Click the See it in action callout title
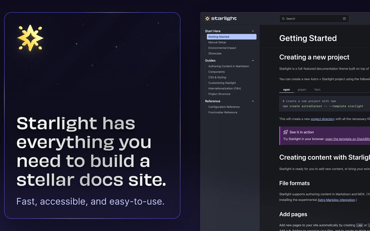370x231 pixels. tap(302, 132)
